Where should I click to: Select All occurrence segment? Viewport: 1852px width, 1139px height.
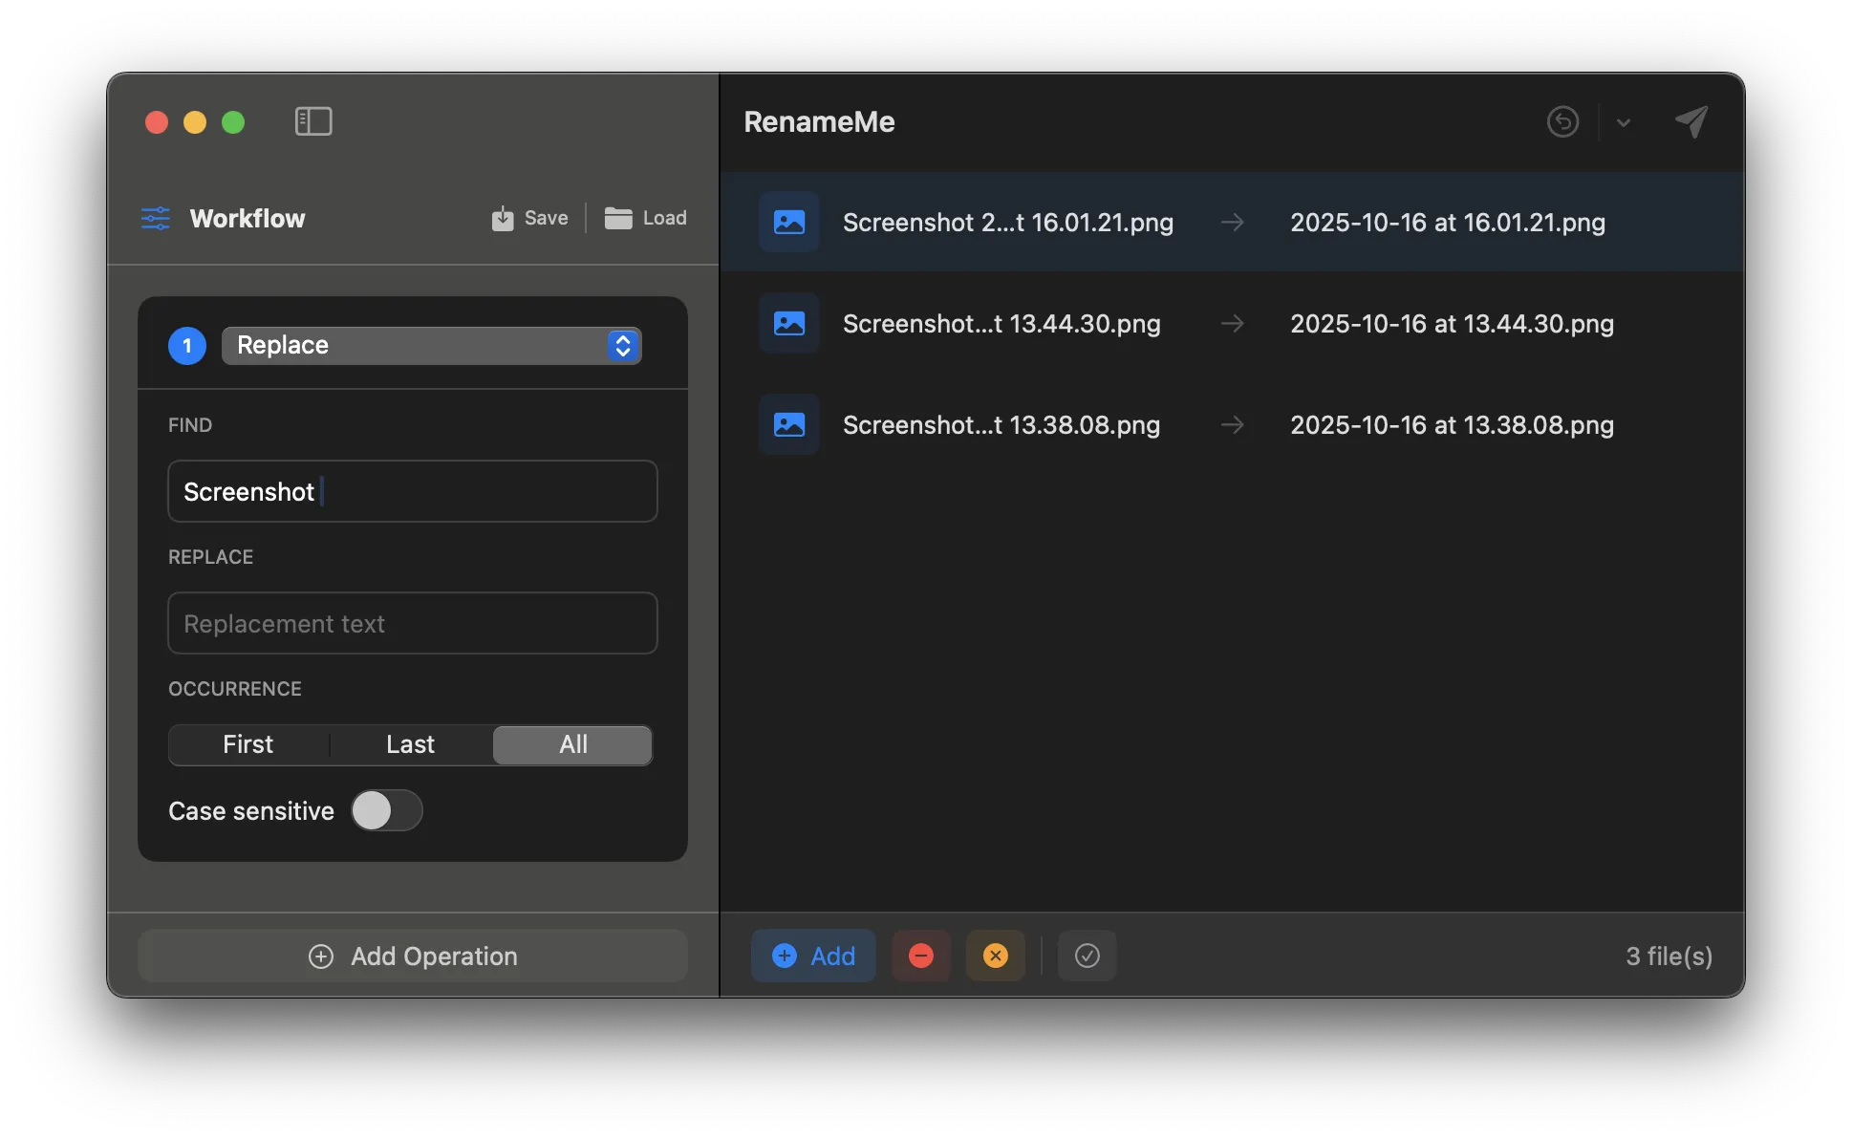[572, 744]
